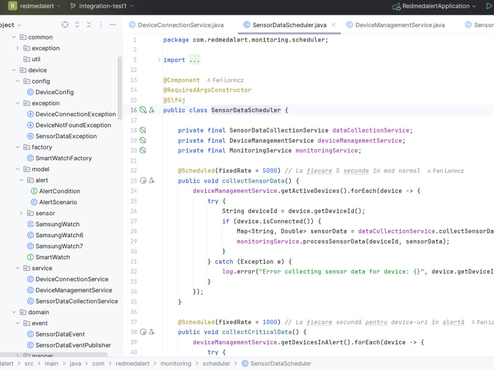Click the redmedalert project badge icon

(13, 6)
